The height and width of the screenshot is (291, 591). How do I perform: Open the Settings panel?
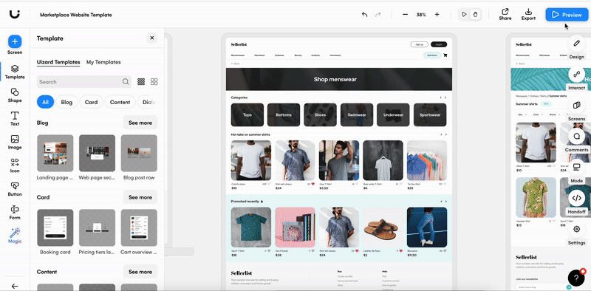coord(576,233)
